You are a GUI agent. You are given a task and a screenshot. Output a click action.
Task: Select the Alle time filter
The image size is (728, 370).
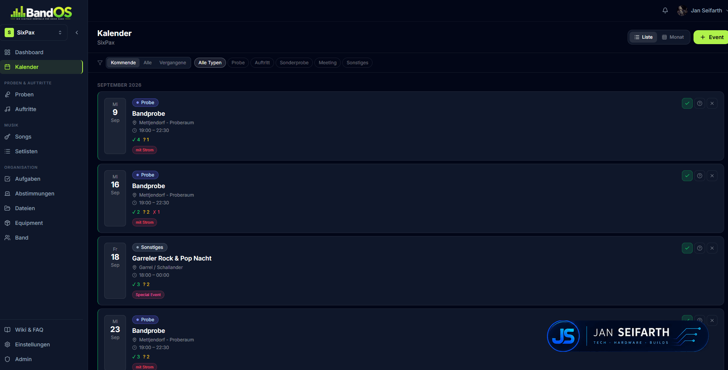coord(147,63)
